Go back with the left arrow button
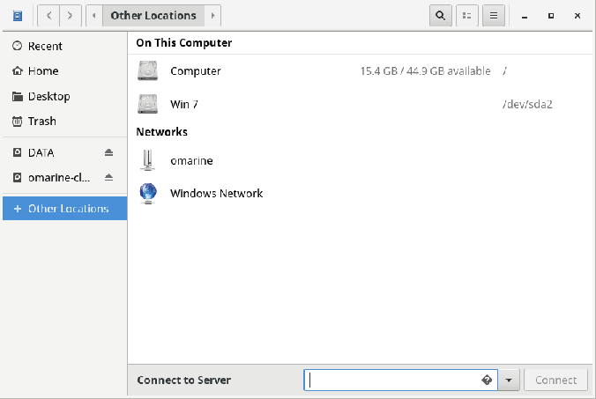This screenshot has height=399, width=596. point(48,16)
